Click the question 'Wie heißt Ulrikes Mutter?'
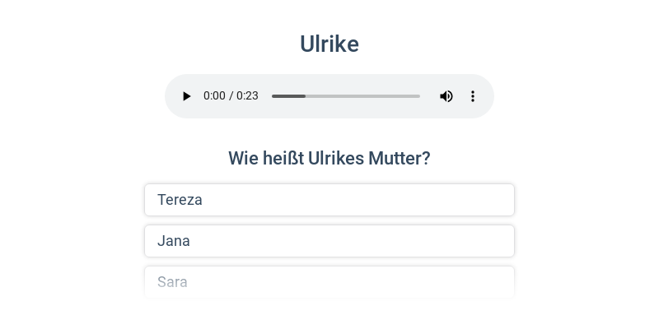The width and height of the screenshot is (659, 329). [329, 158]
